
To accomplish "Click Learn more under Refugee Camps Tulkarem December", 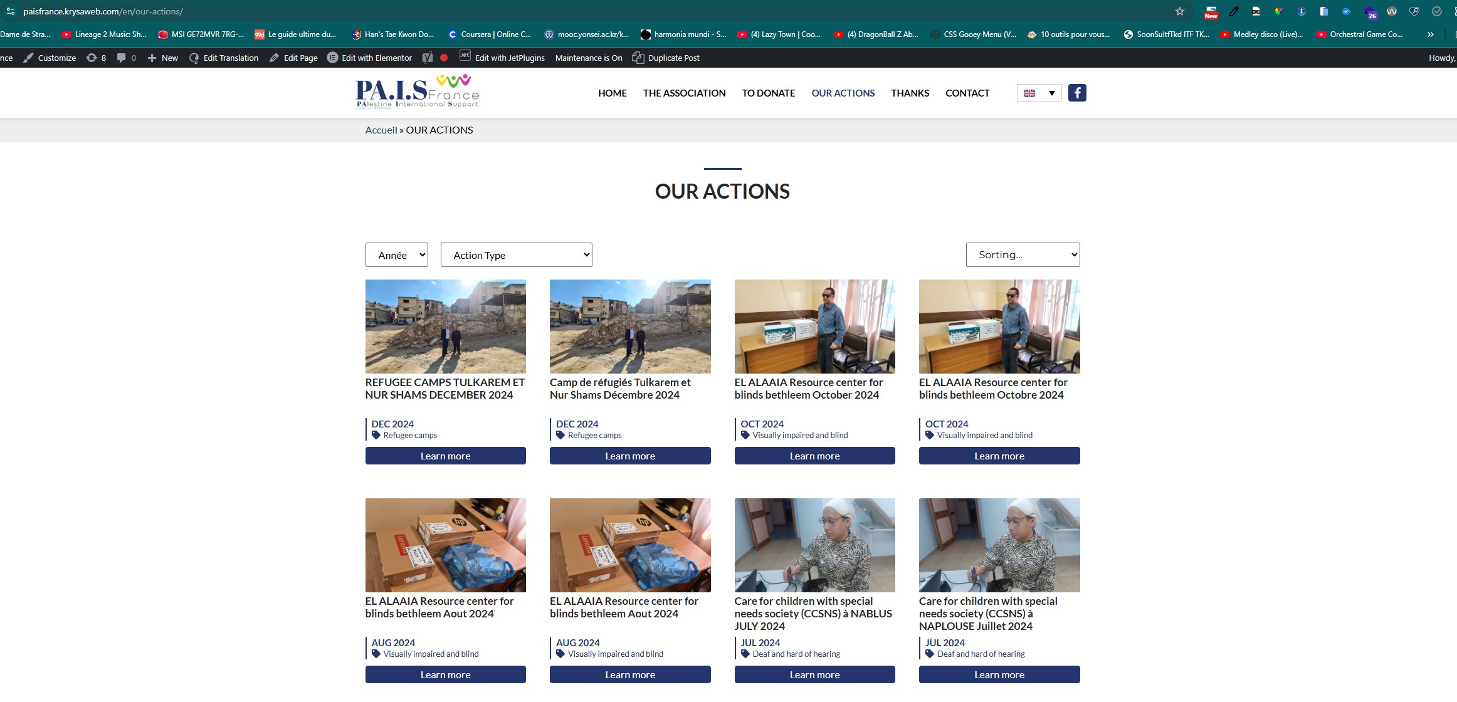I will [445, 456].
